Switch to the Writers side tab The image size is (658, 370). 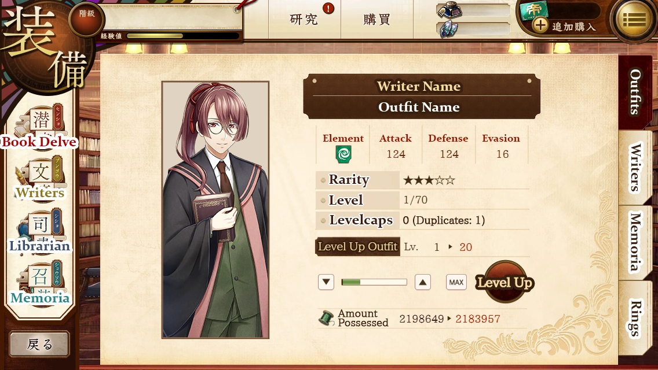coord(635,167)
